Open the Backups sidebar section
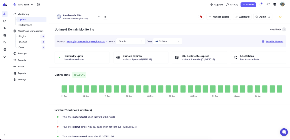290x140 pixels. (22, 54)
